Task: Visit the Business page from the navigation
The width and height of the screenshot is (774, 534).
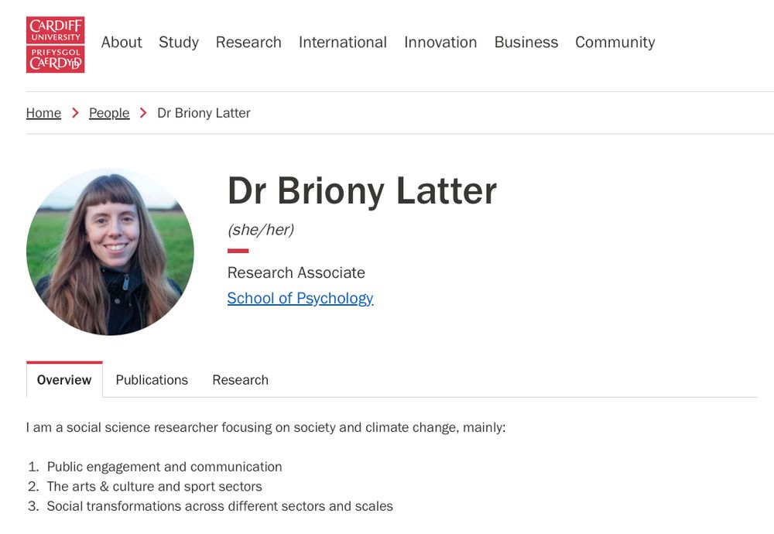Action: [526, 43]
